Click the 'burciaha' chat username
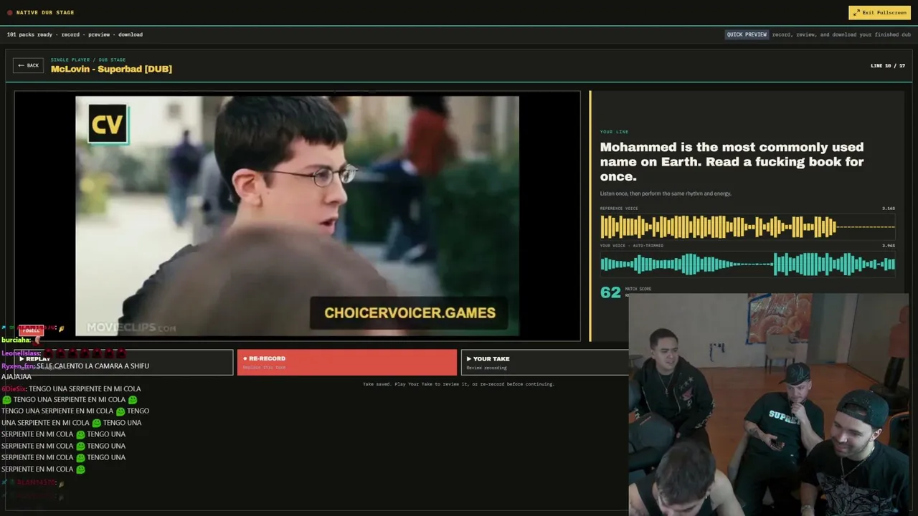This screenshot has width=918, height=516. 16,340
